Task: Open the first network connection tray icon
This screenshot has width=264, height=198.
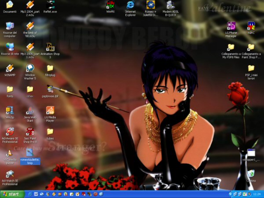Action: (235, 194)
